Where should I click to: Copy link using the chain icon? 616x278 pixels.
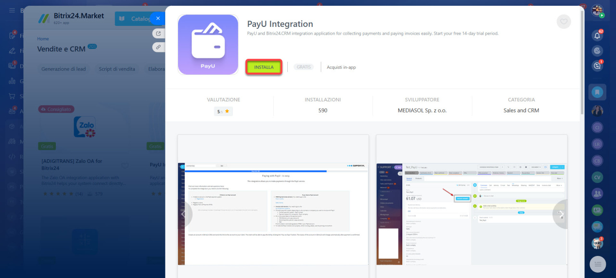(x=158, y=47)
